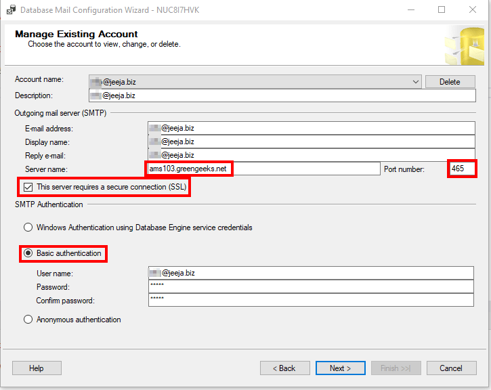Click the 'Manage Existing Account' heading
Viewport: 491px width, 390px height.
(x=77, y=34)
